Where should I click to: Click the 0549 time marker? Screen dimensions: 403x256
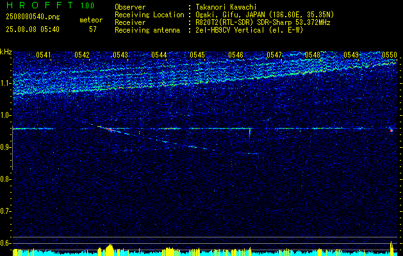351,54
